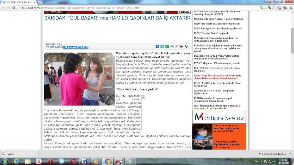294x165 pixels.
Task: Open a new browser tab
Action: [40, 2]
